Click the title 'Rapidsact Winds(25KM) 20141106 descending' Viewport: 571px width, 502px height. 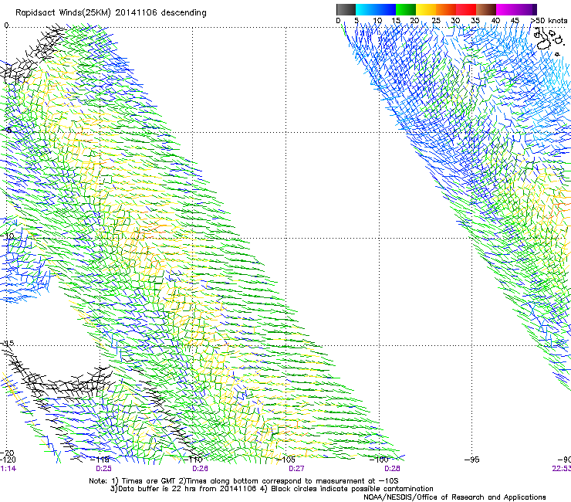[111, 13]
